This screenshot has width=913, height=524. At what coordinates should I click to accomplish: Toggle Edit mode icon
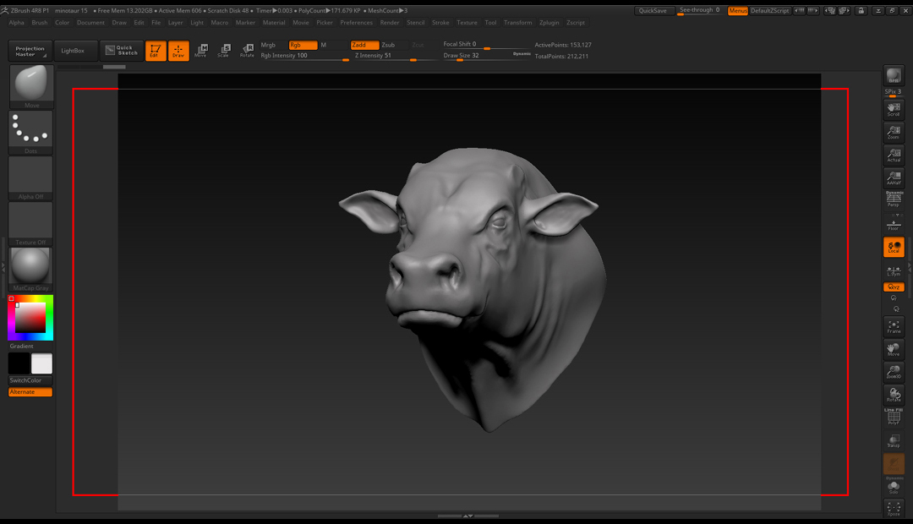(156, 51)
